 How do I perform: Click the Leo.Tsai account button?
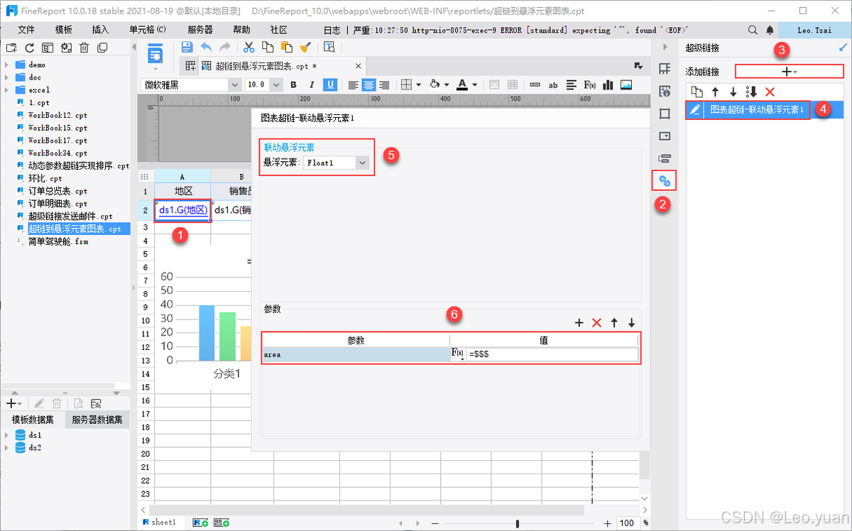pos(814,30)
